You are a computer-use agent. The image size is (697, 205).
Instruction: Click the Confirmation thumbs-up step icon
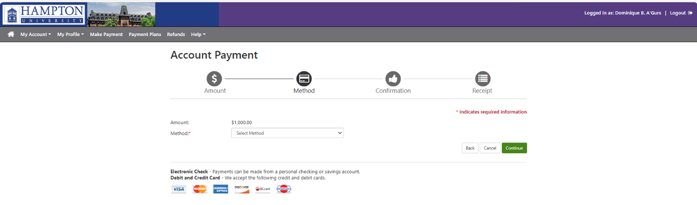[x=393, y=79]
